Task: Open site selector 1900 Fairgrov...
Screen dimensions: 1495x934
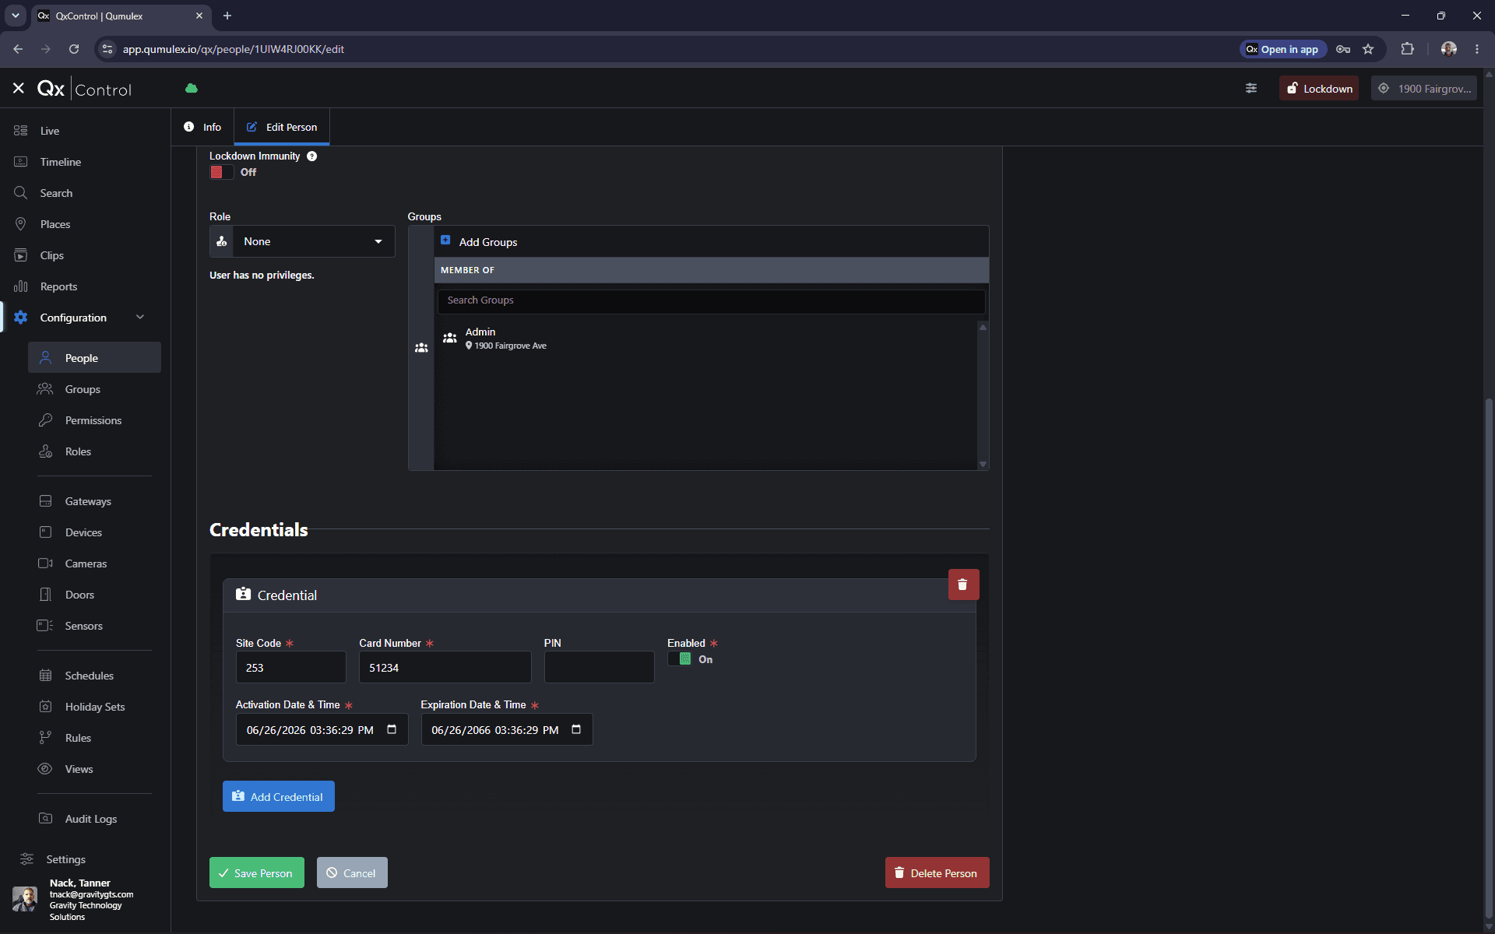Action: point(1424,89)
